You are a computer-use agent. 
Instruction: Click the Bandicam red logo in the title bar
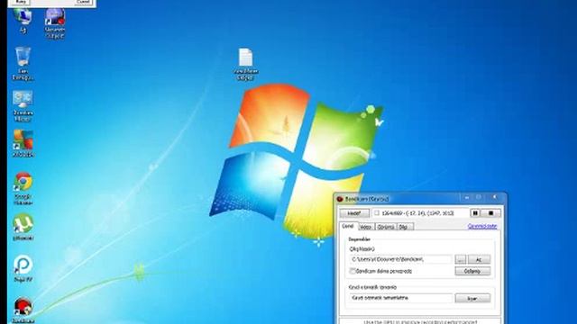point(340,199)
